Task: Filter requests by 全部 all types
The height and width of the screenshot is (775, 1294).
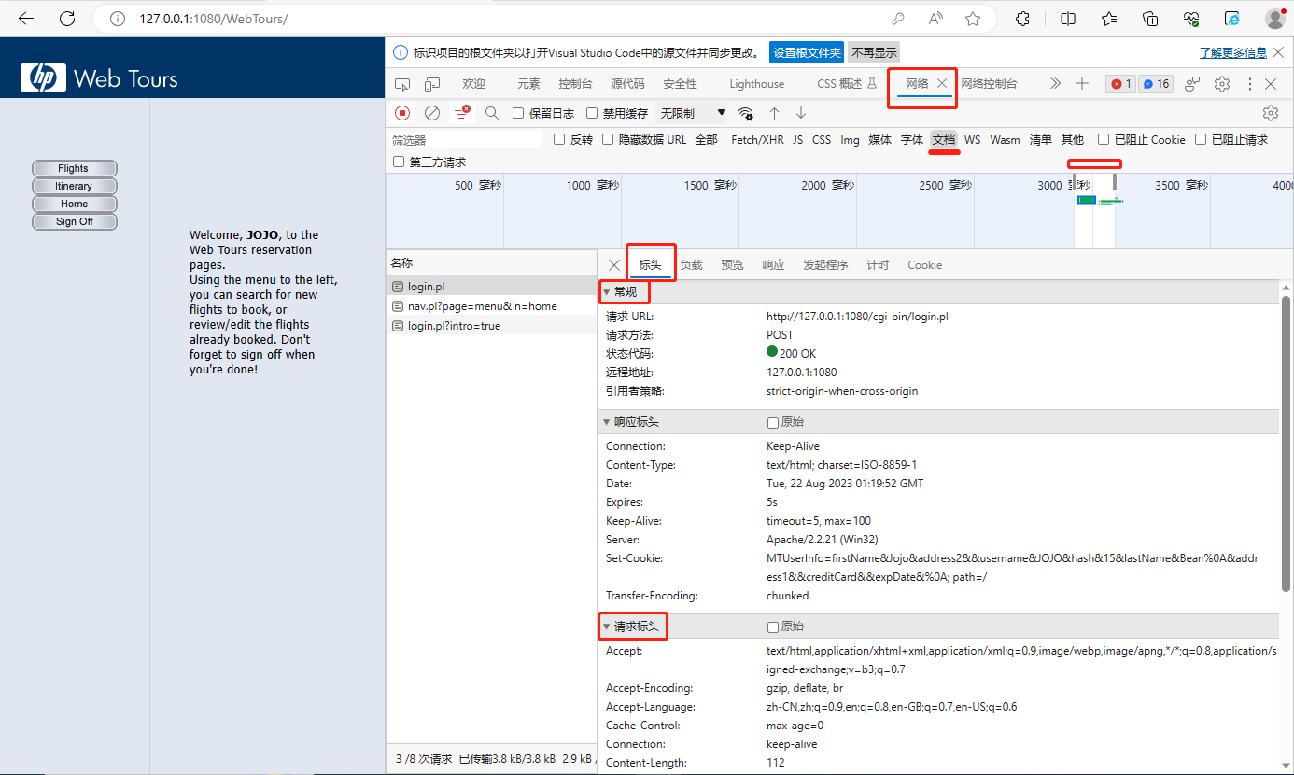Action: 706,140
